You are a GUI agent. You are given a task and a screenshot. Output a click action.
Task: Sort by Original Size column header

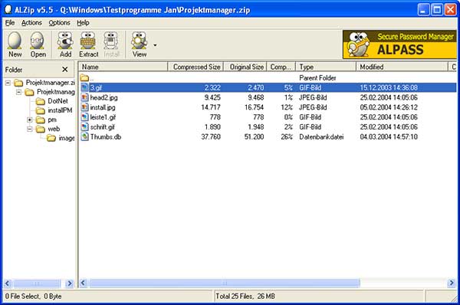[x=245, y=67]
